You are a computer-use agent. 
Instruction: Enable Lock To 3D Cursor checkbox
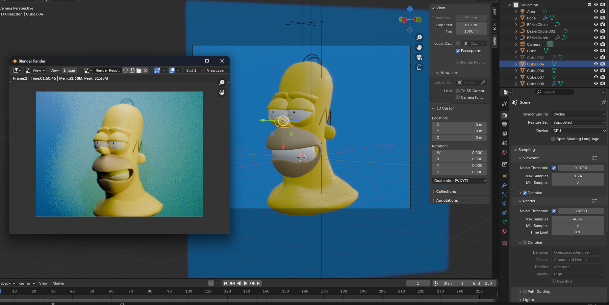pyautogui.click(x=458, y=91)
